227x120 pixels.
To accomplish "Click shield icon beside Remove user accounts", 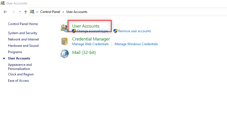I will [x=115, y=31].
